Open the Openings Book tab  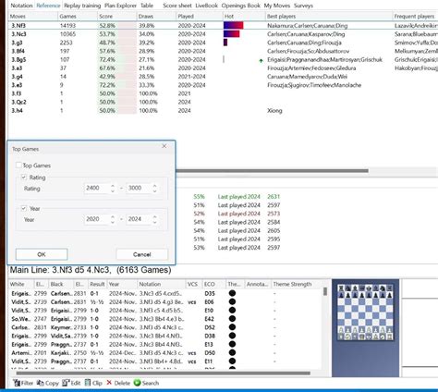click(241, 6)
